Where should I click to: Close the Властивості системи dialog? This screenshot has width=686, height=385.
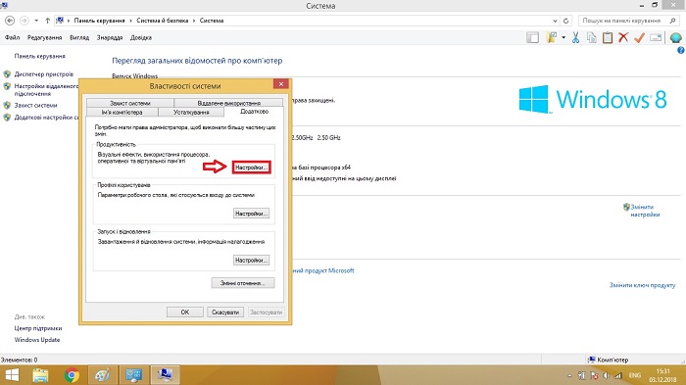(281, 83)
